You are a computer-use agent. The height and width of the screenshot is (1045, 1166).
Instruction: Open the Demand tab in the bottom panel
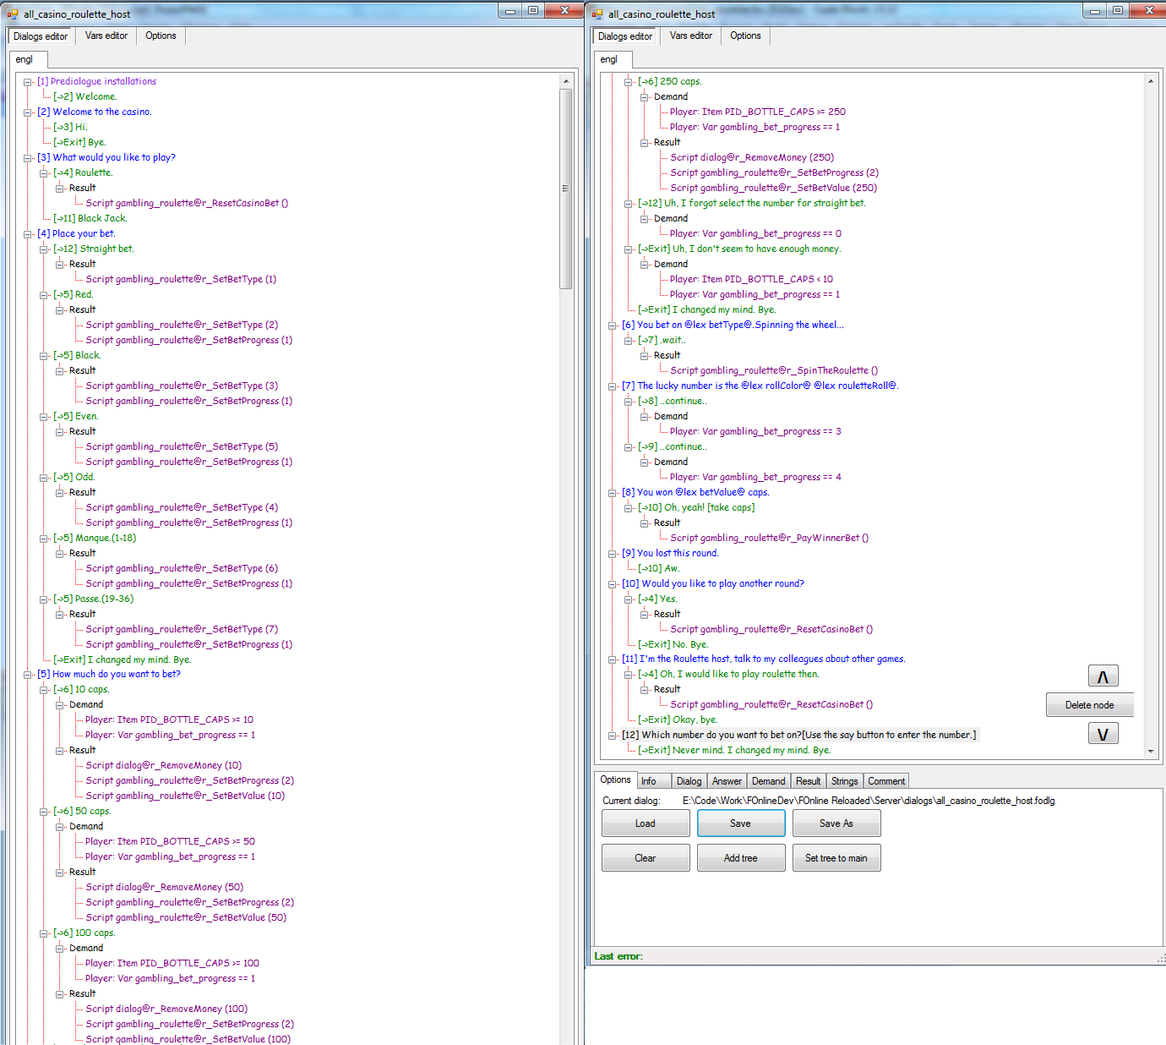click(x=768, y=781)
